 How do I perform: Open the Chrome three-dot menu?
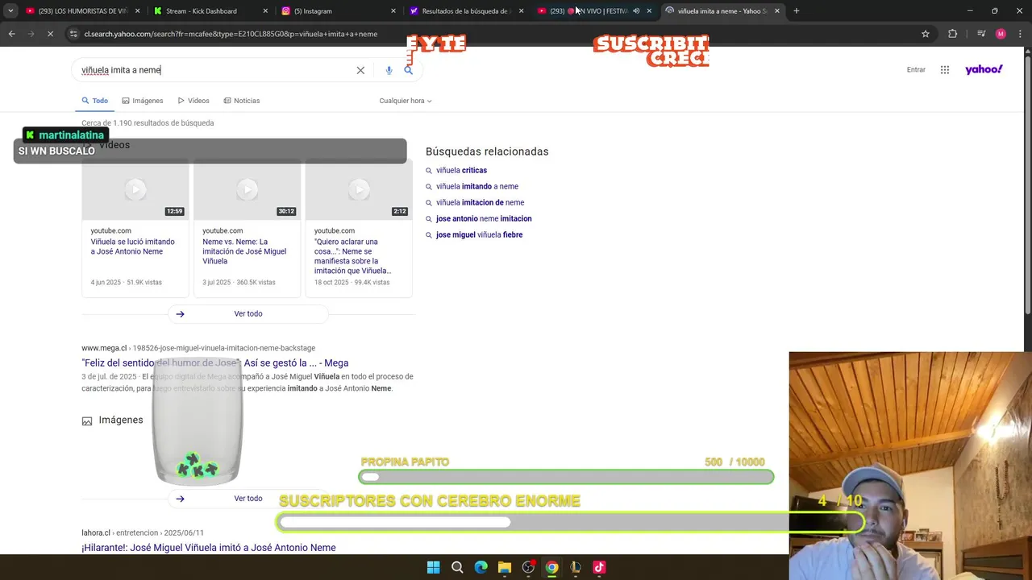click(1019, 34)
